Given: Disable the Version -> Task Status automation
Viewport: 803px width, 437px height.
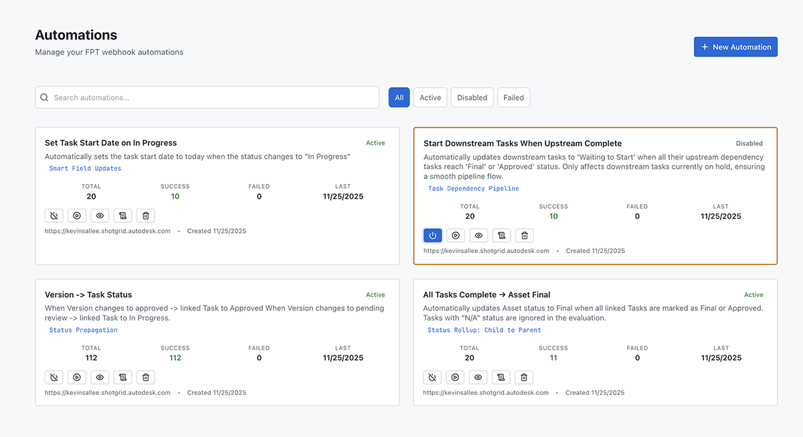Looking at the screenshot, I should pos(54,377).
